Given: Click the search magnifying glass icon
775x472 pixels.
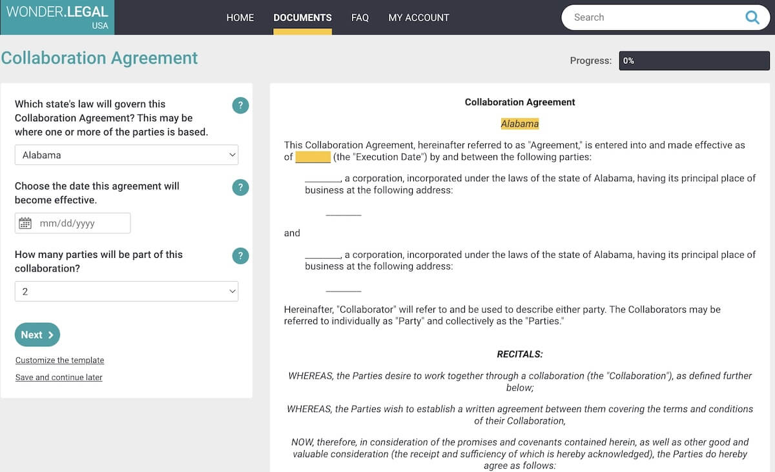Looking at the screenshot, I should pyautogui.click(x=752, y=17).
